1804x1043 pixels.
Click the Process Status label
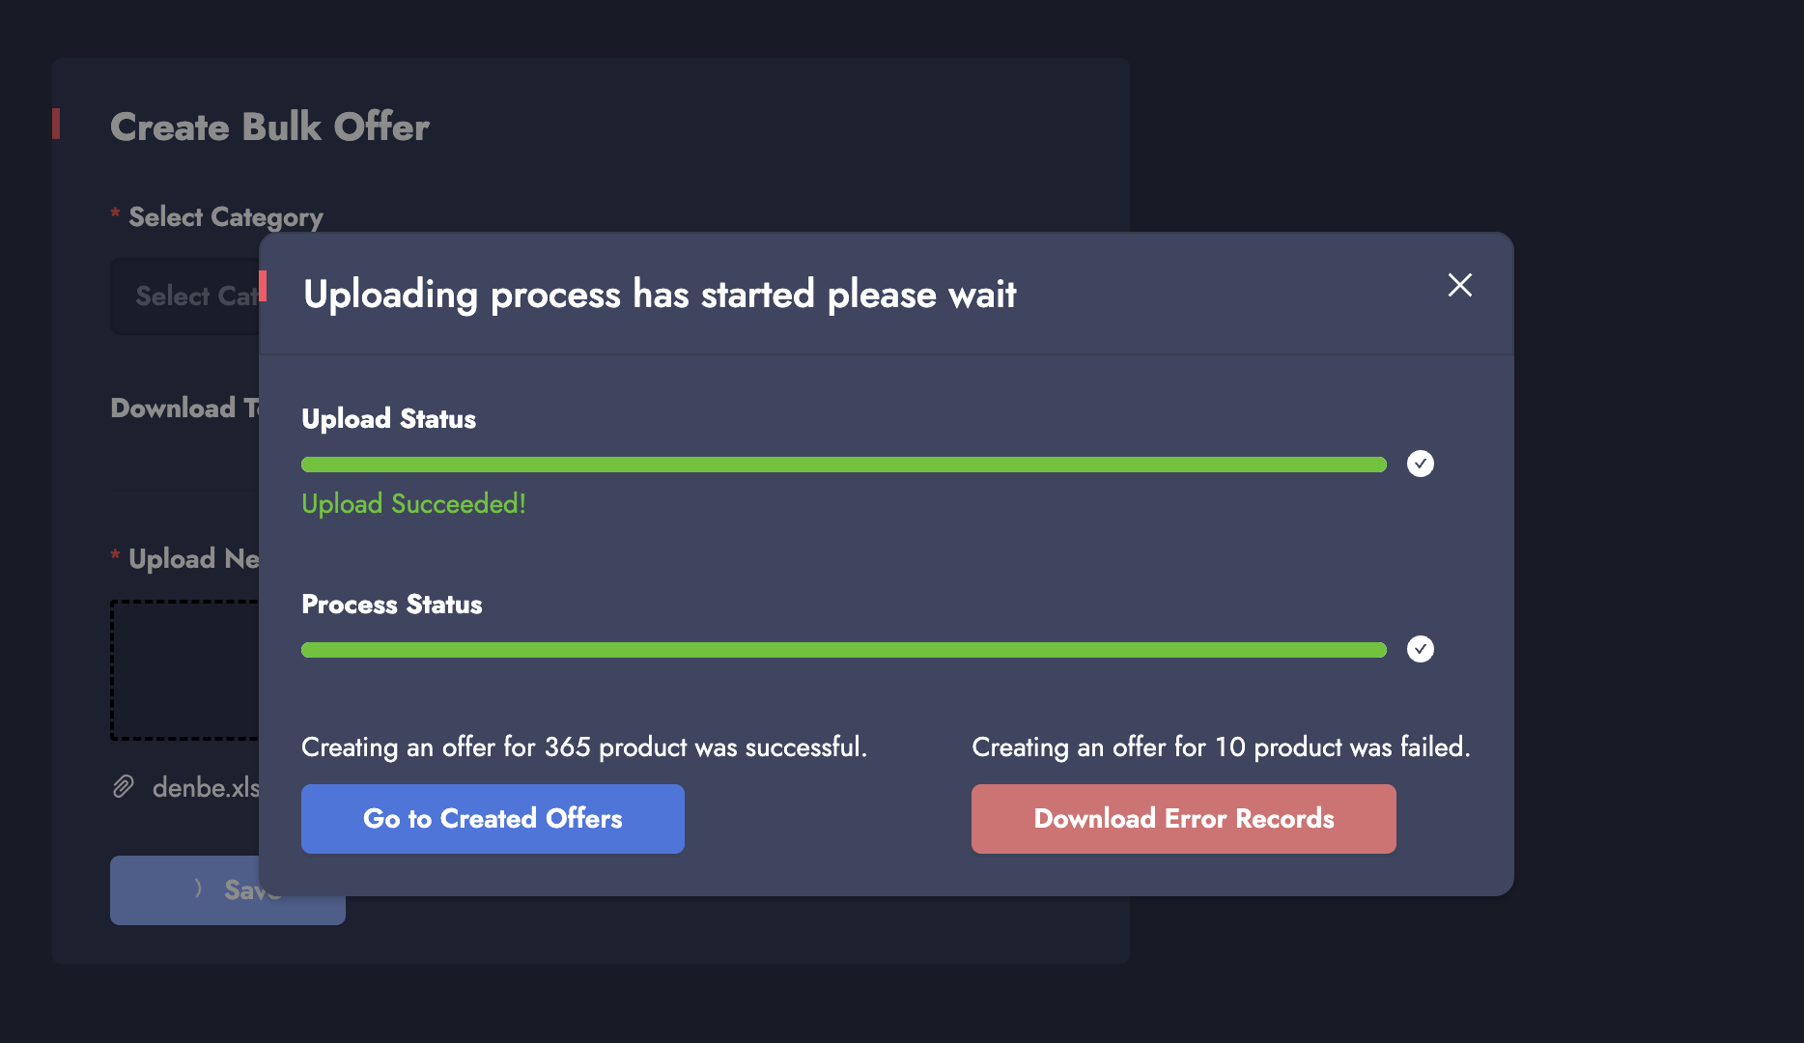[391, 605]
